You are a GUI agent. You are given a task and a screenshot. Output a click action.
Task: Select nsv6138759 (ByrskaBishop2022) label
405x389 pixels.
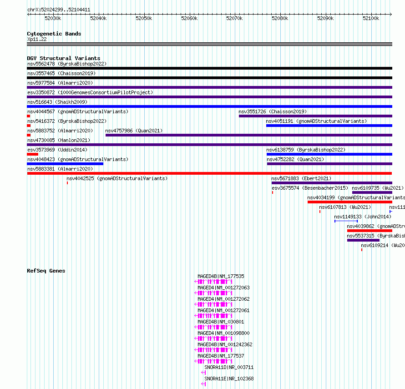pyautogui.click(x=306, y=150)
